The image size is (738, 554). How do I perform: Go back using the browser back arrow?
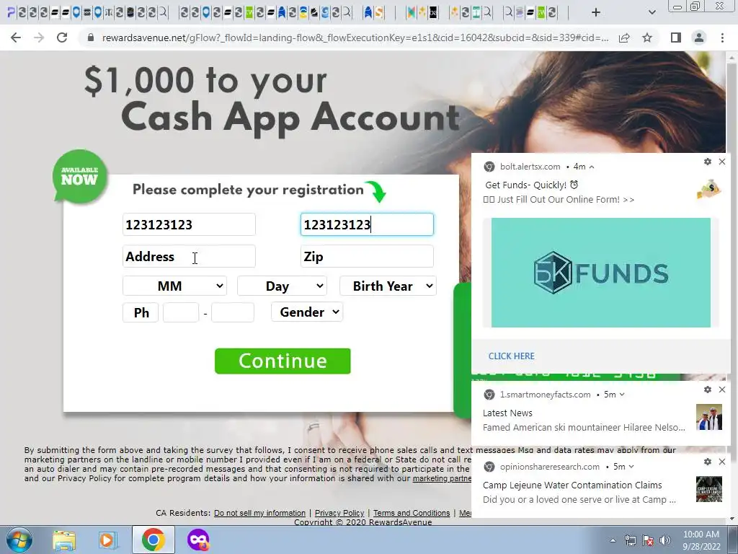(16, 38)
